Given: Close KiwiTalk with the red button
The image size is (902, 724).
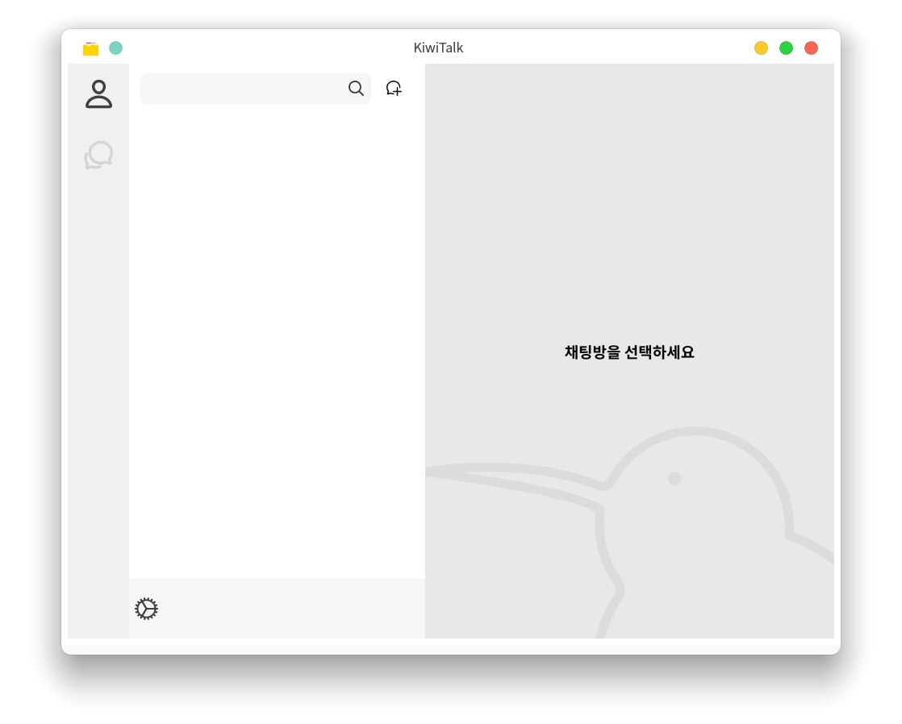Looking at the screenshot, I should point(811,48).
